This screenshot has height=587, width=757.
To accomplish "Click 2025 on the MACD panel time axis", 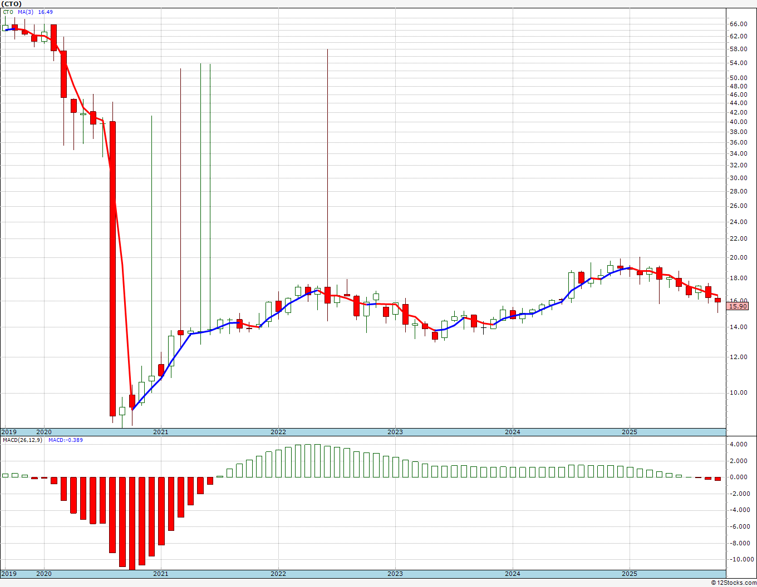I will click(x=630, y=573).
